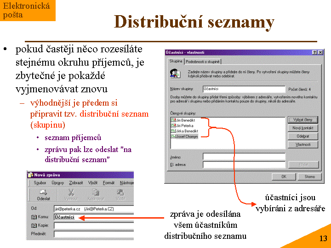
Task: Switch to Podrobnosti o skupině tab
Action: [203, 62]
